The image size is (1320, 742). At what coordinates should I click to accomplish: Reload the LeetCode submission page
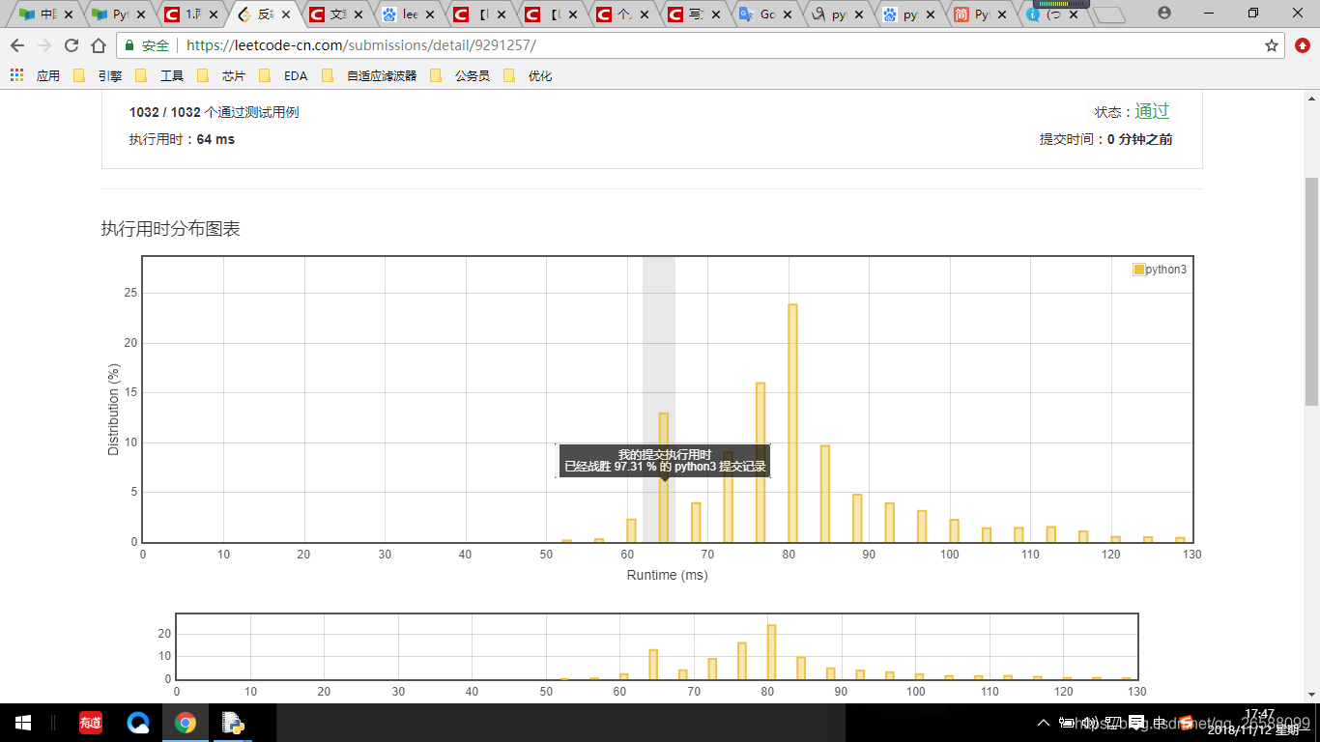click(72, 45)
